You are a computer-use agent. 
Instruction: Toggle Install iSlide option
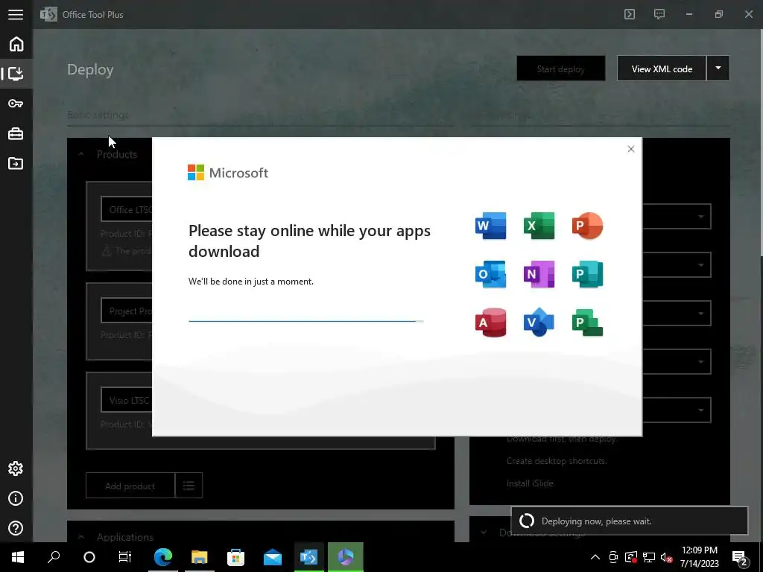click(530, 483)
